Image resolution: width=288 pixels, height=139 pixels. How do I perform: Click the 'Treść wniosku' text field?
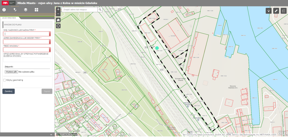(x=26, y=49)
